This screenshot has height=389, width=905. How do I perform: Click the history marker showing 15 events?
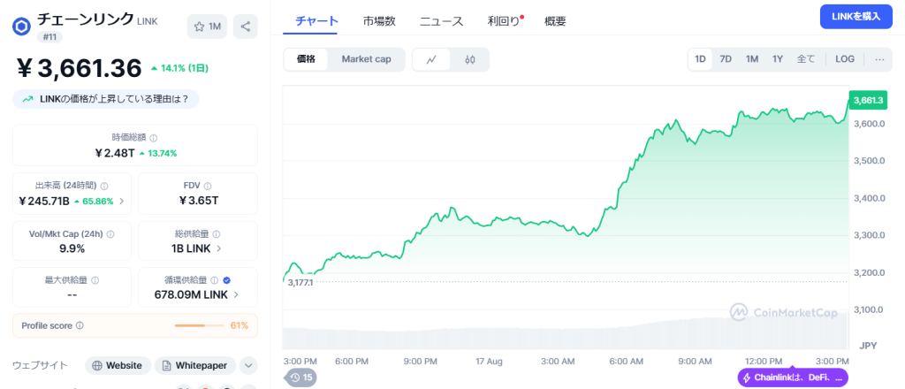(300, 378)
